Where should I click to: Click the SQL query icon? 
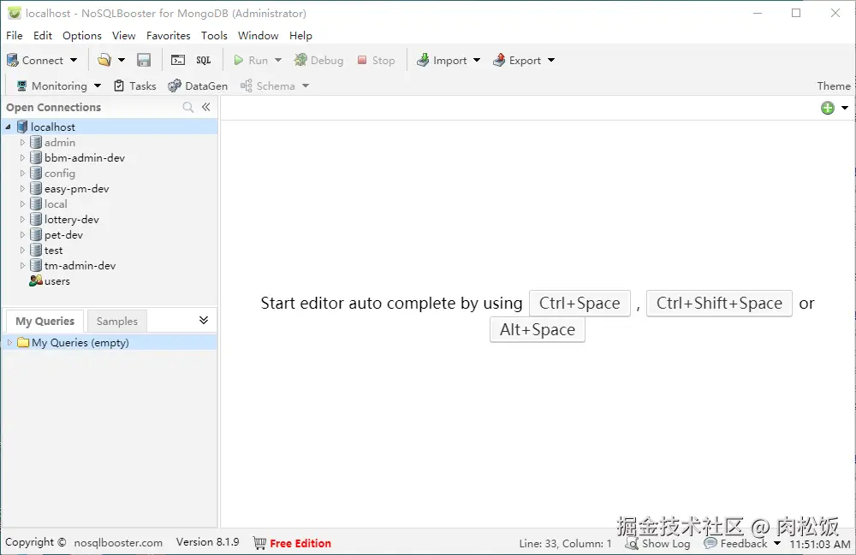point(204,60)
